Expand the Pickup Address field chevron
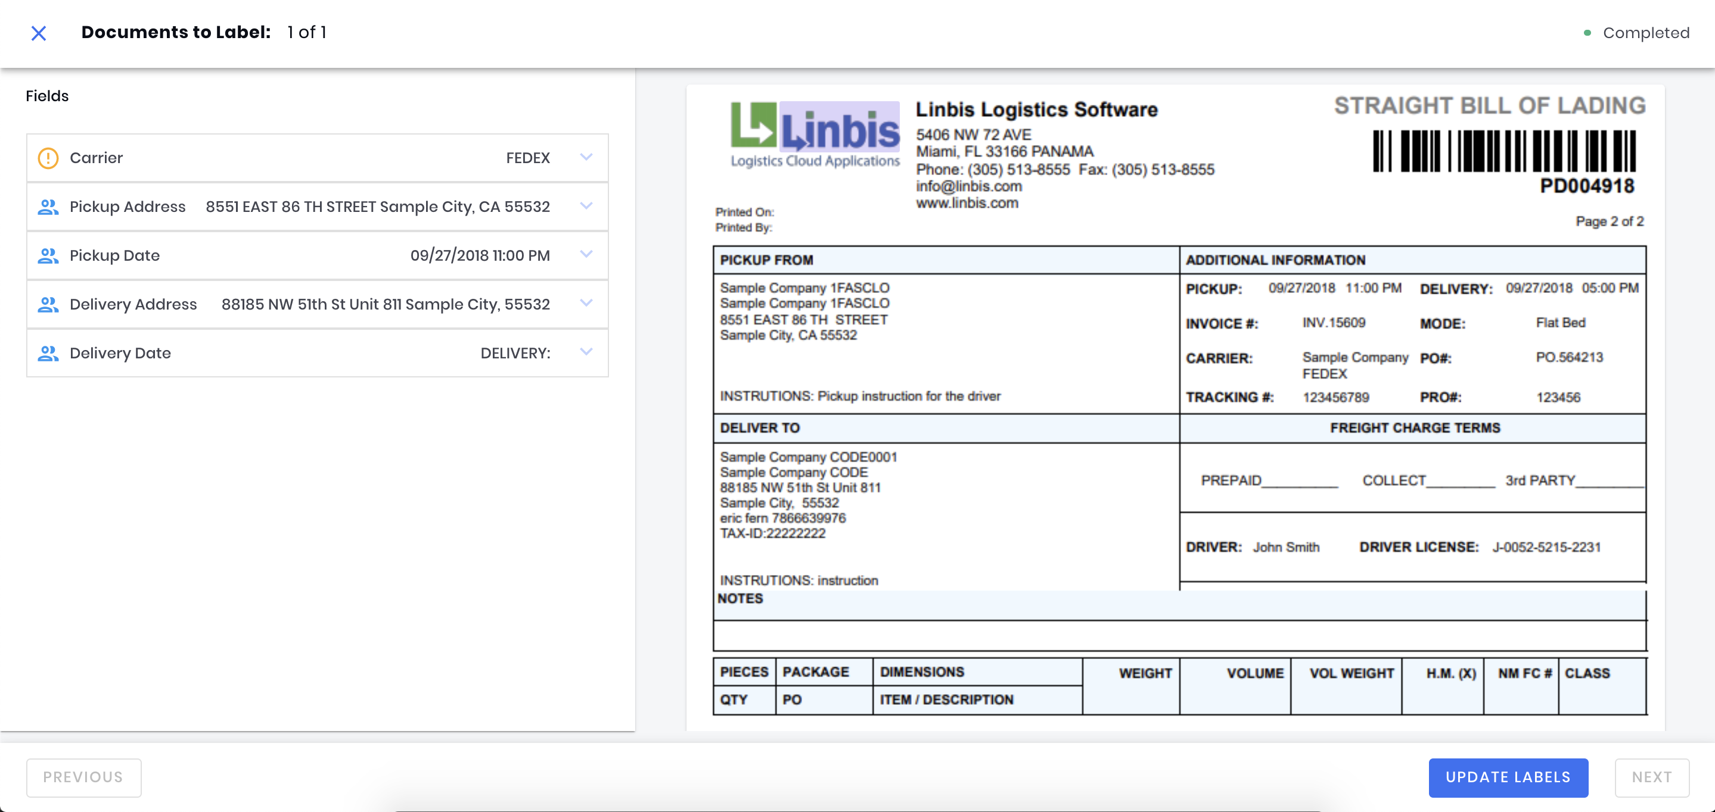Screen dimensions: 1715x812 [x=586, y=205]
